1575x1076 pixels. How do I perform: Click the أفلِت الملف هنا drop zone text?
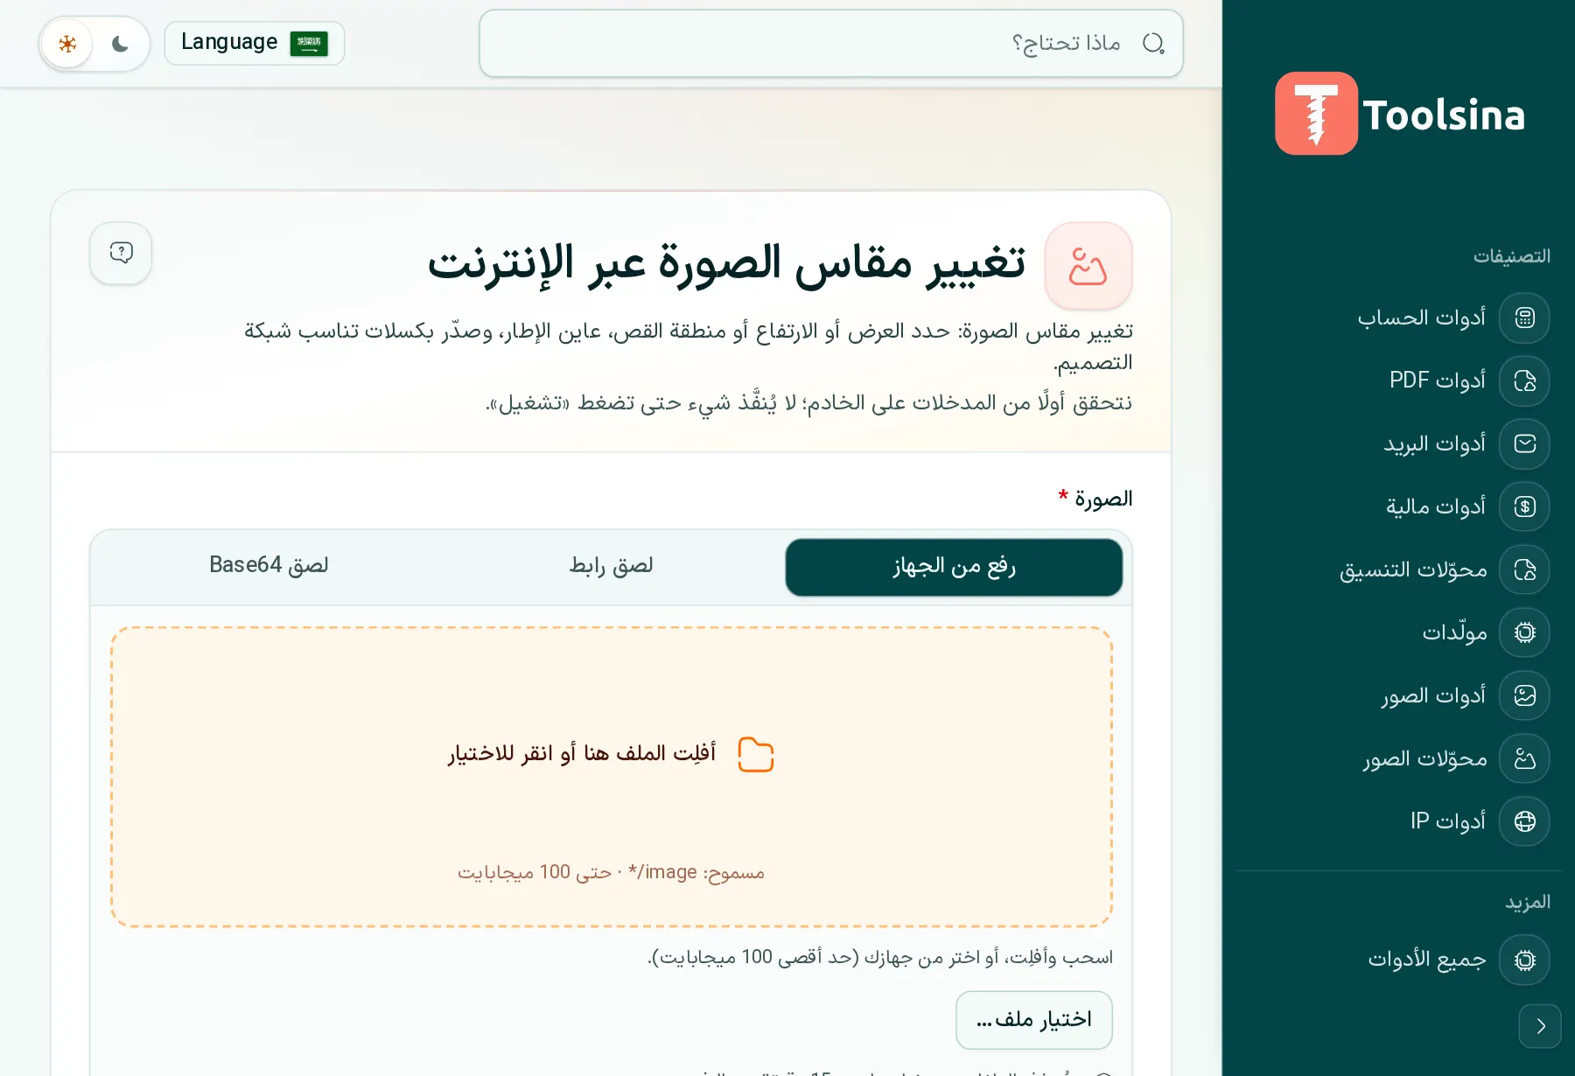coord(582,754)
